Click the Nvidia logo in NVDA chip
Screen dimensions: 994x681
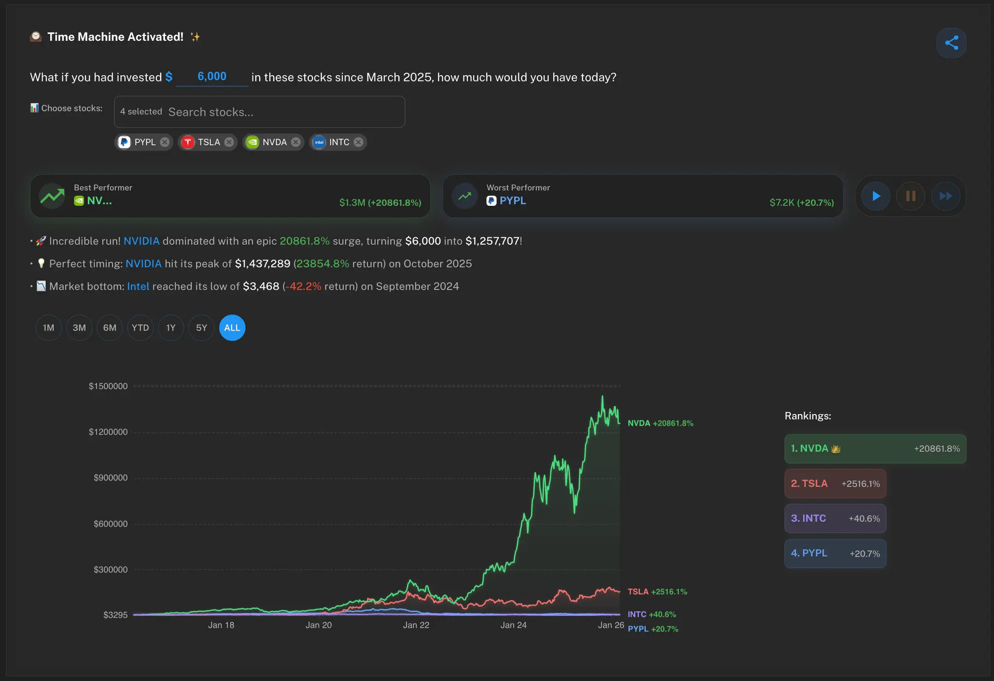252,142
